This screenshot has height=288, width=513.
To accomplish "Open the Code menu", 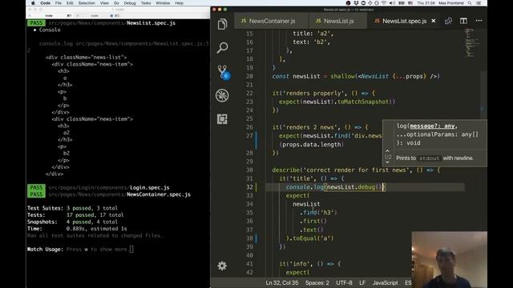I will coord(46,3).
